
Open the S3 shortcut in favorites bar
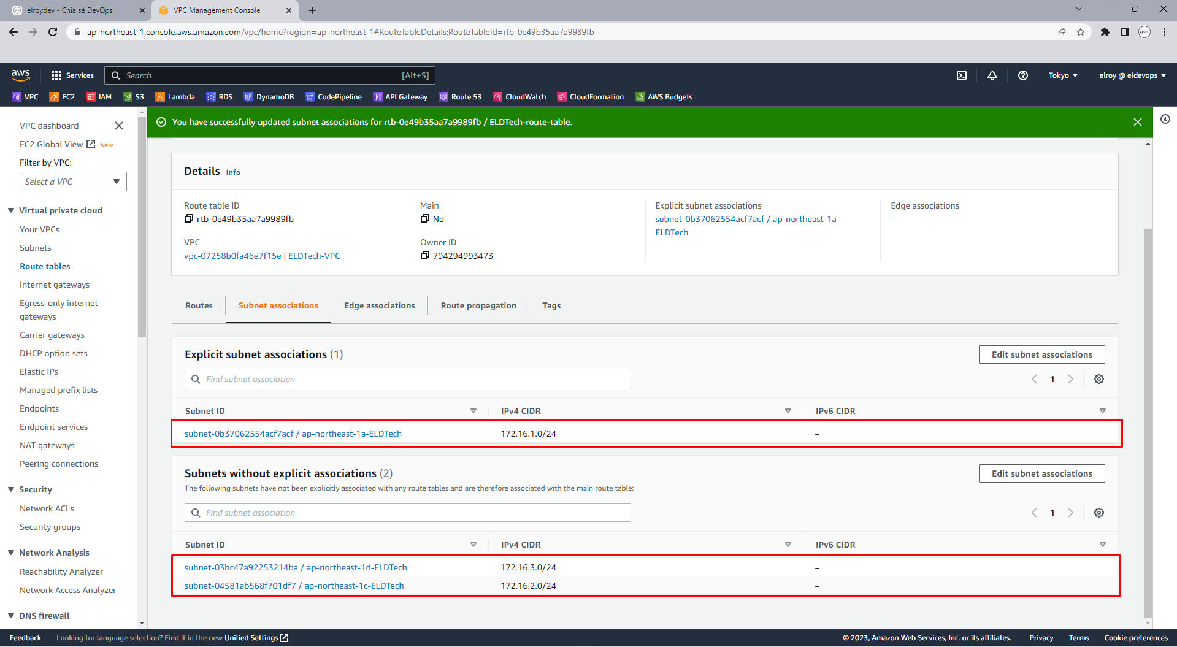[134, 97]
